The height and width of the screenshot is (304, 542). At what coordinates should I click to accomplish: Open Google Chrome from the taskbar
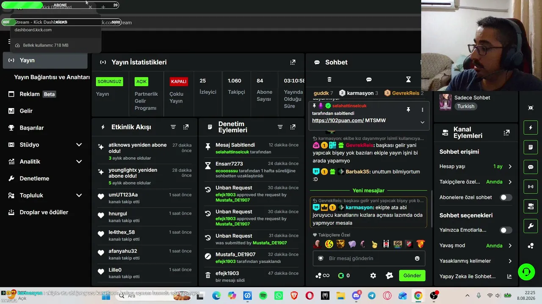418,296
